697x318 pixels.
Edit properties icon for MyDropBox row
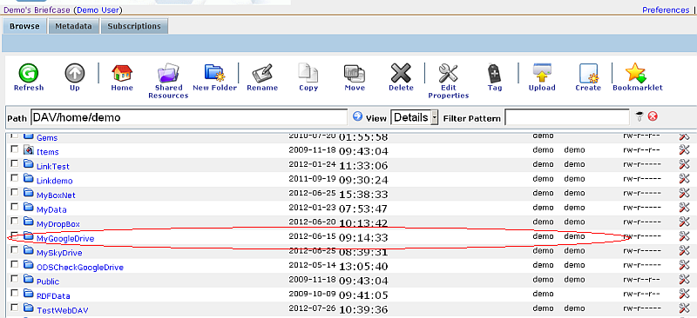(684, 222)
